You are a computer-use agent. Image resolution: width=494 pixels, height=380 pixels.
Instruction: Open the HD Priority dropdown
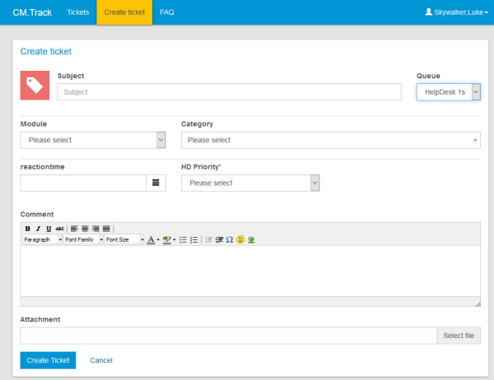point(250,183)
